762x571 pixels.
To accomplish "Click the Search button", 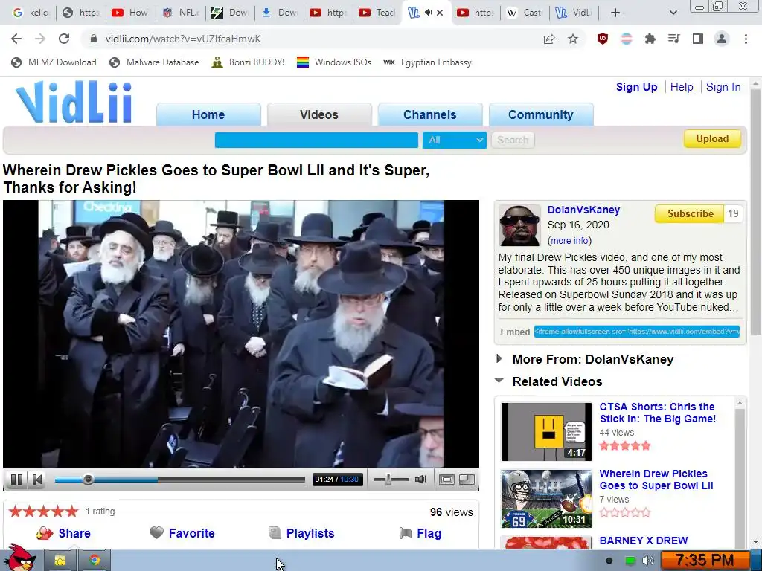I will coord(513,141).
